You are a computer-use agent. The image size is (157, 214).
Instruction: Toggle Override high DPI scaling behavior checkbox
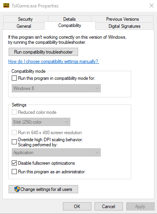click(x=14, y=142)
